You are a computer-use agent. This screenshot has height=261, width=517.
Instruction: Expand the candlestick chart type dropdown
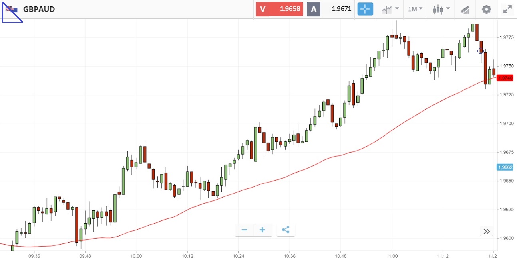point(442,9)
